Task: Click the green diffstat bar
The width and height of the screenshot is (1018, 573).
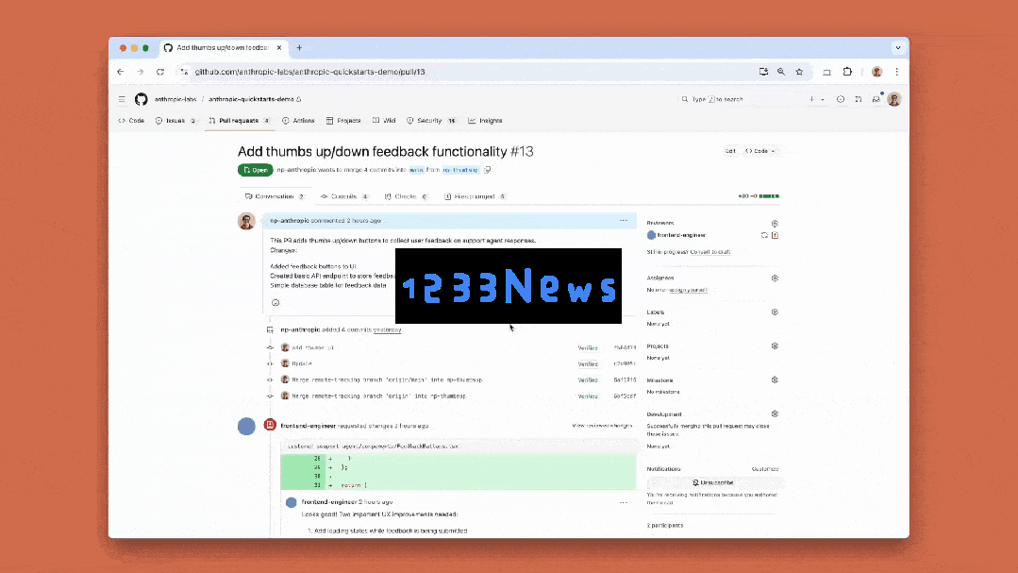Action: [769, 196]
